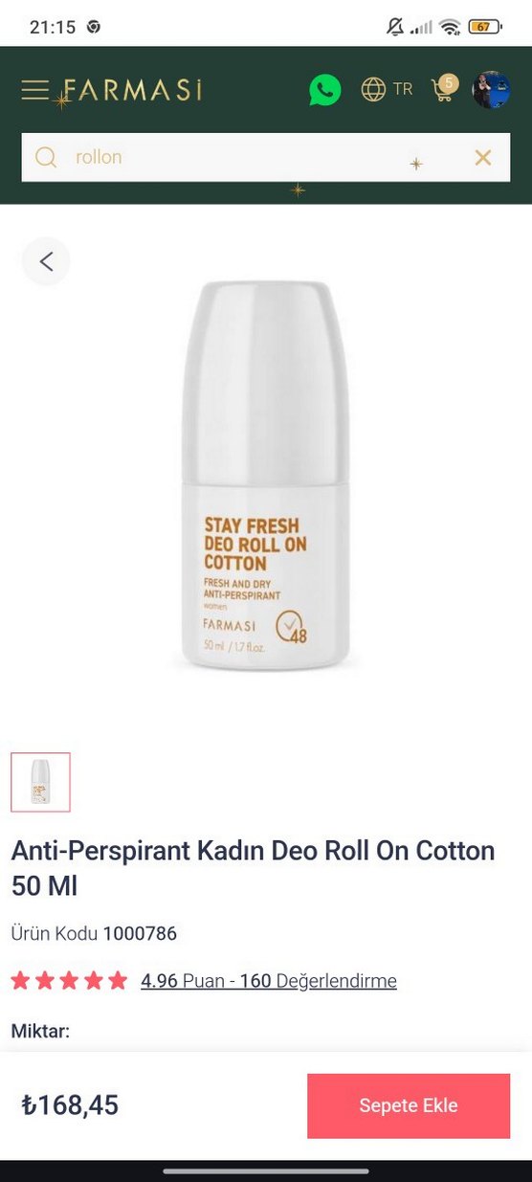Tap the Android home gesture bar

[x=266, y=1171]
